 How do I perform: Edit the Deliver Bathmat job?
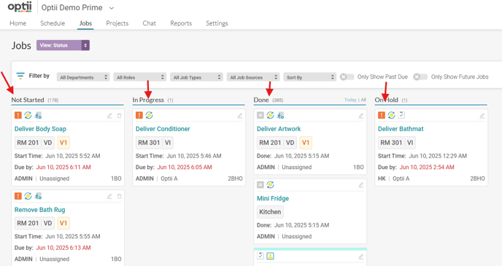482,116
